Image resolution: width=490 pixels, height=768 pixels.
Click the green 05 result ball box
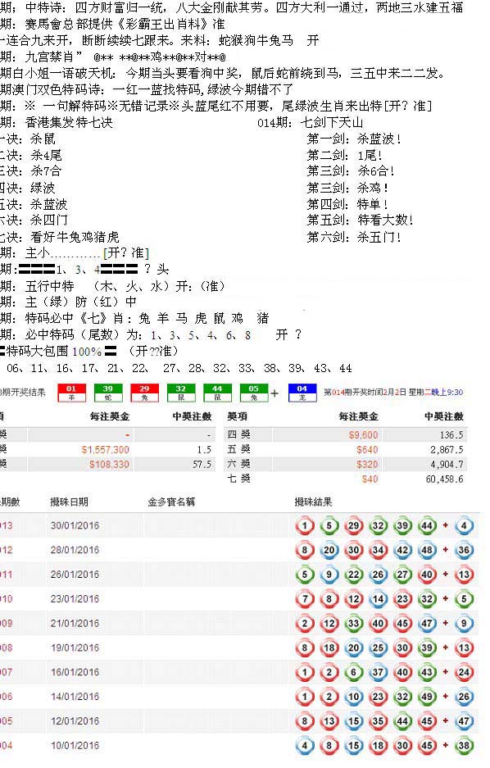253,393
